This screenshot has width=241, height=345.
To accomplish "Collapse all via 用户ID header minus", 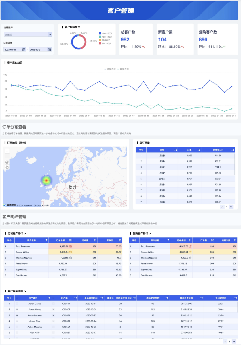I will tap(54, 298).
